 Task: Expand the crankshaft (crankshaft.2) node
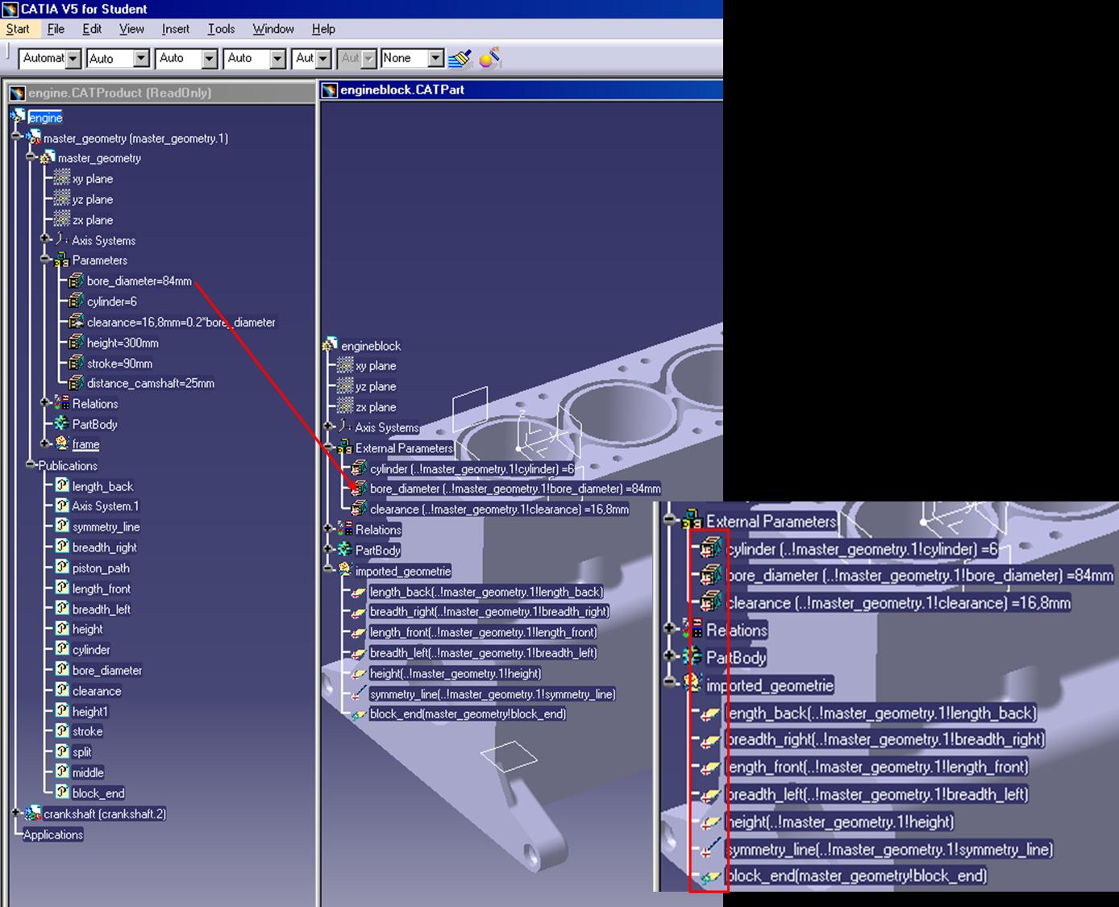tap(16, 813)
